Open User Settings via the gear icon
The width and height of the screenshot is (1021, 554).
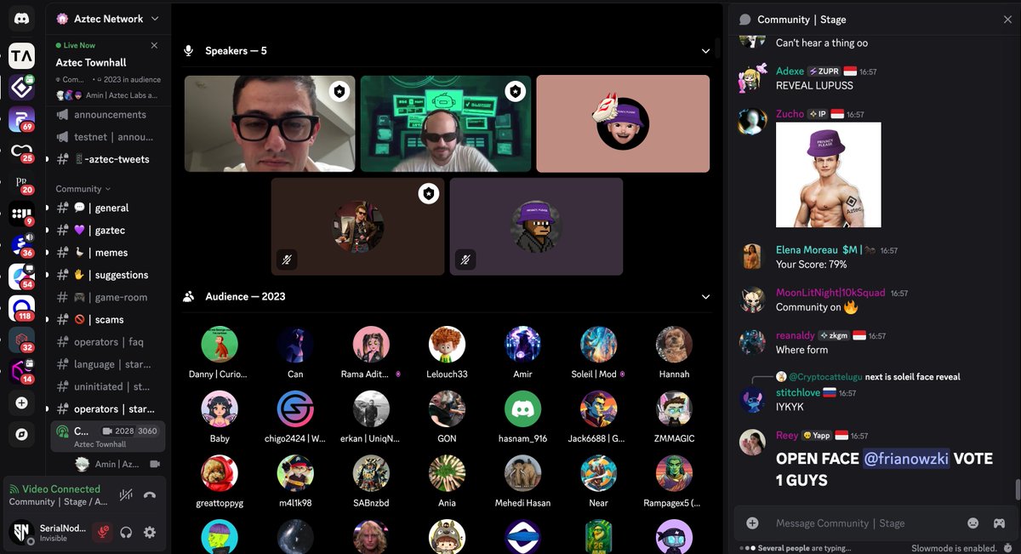[x=149, y=532]
